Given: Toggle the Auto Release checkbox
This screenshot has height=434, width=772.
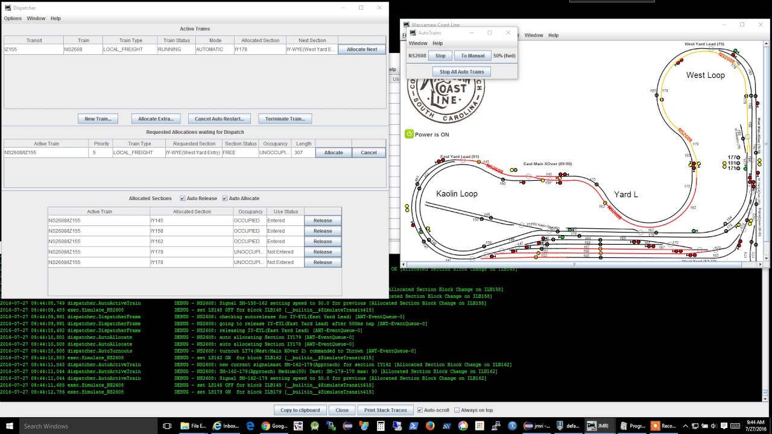Looking at the screenshot, I should [x=183, y=198].
